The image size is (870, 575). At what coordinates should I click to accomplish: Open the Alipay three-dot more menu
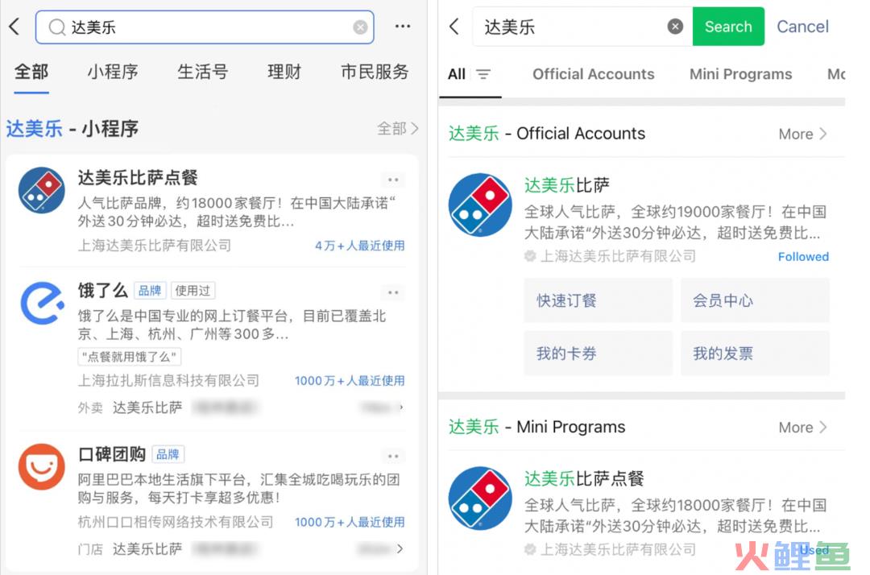click(x=403, y=26)
